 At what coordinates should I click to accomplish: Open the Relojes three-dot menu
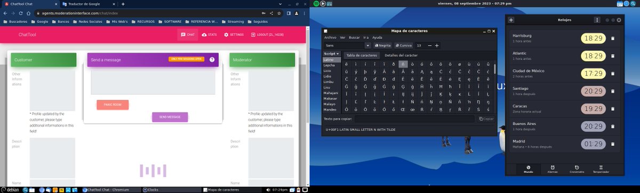pos(597,20)
